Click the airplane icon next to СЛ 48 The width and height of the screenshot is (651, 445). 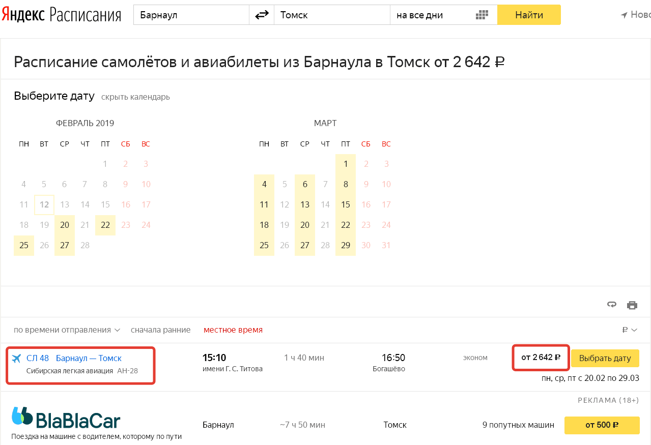(16, 359)
